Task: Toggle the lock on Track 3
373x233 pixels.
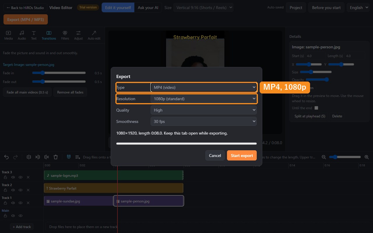Action: tap(5, 177)
